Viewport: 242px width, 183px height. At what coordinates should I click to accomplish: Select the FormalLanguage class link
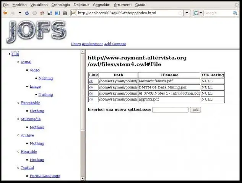[45, 176]
